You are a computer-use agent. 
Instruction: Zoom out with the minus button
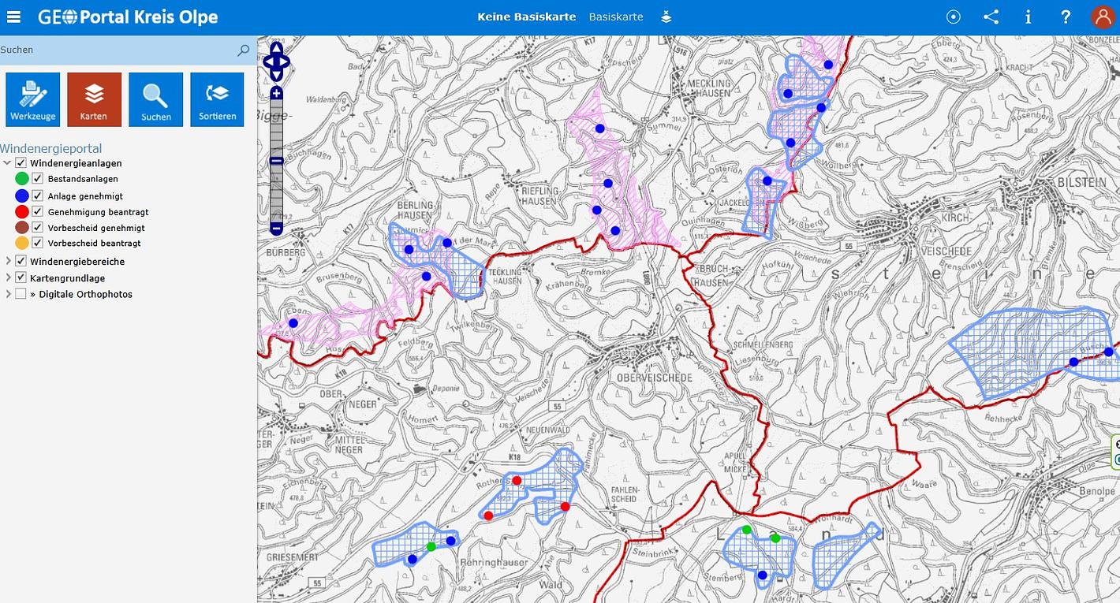pyautogui.click(x=276, y=229)
